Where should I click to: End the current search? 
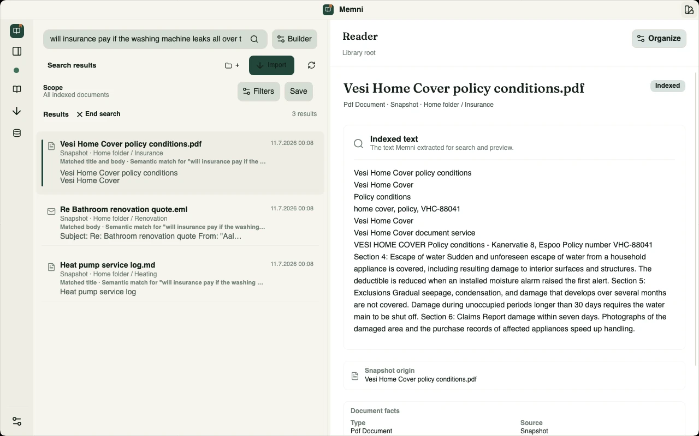pyautogui.click(x=98, y=114)
